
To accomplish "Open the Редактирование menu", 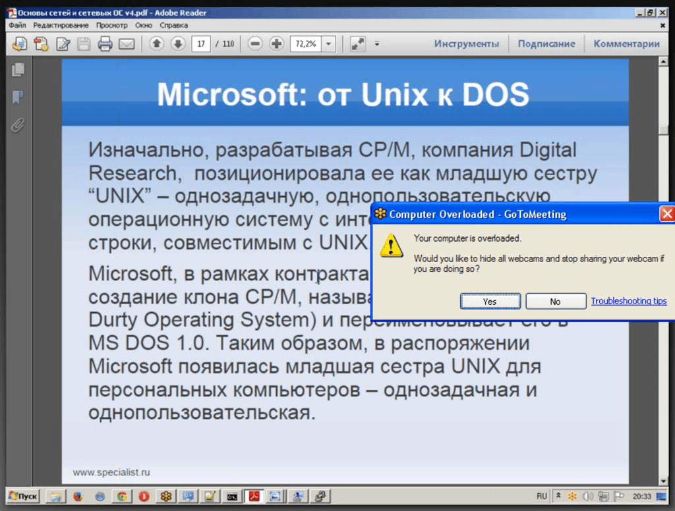I will (x=61, y=26).
